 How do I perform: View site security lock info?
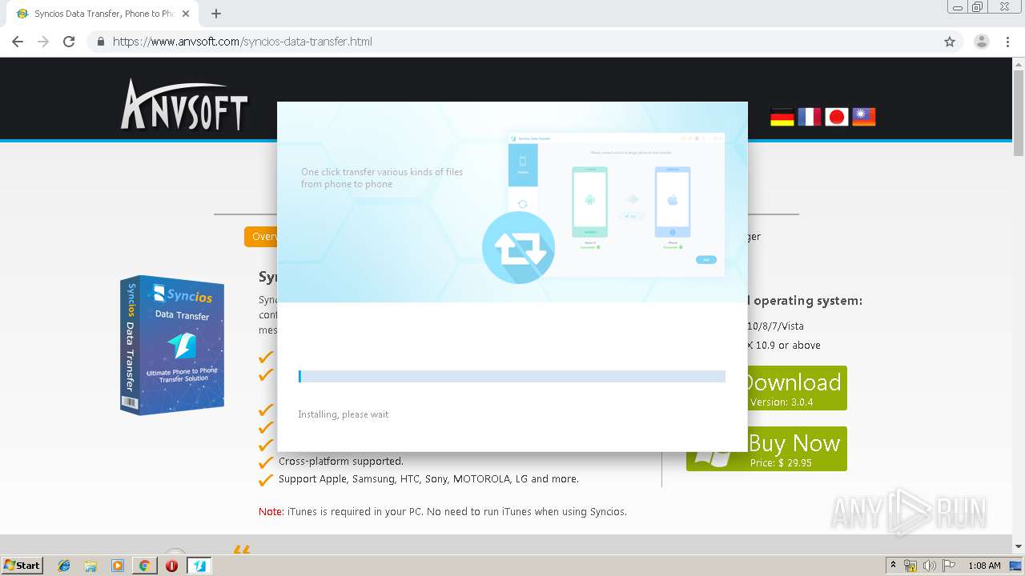tap(101, 42)
